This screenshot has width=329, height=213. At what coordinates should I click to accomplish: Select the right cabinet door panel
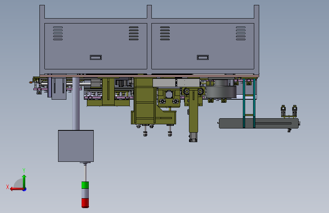coord(203,46)
